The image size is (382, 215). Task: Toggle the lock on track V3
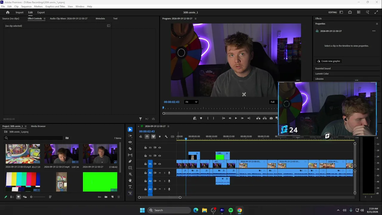[146, 148]
